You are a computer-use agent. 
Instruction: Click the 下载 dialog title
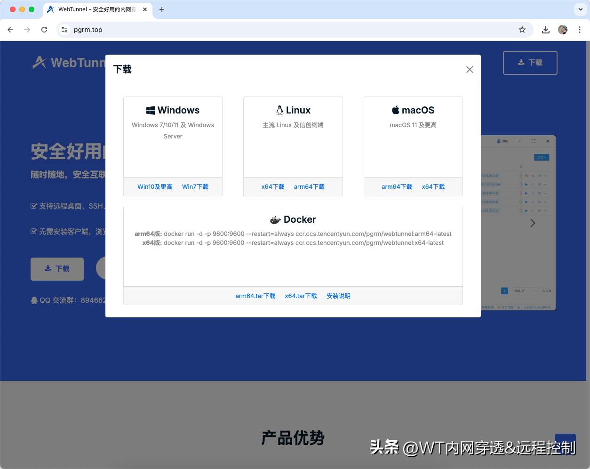pos(122,69)
